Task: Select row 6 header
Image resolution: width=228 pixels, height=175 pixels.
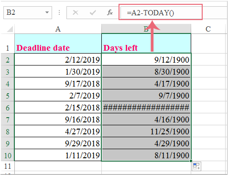Action: pyautogui.click(x=8, y=108)
